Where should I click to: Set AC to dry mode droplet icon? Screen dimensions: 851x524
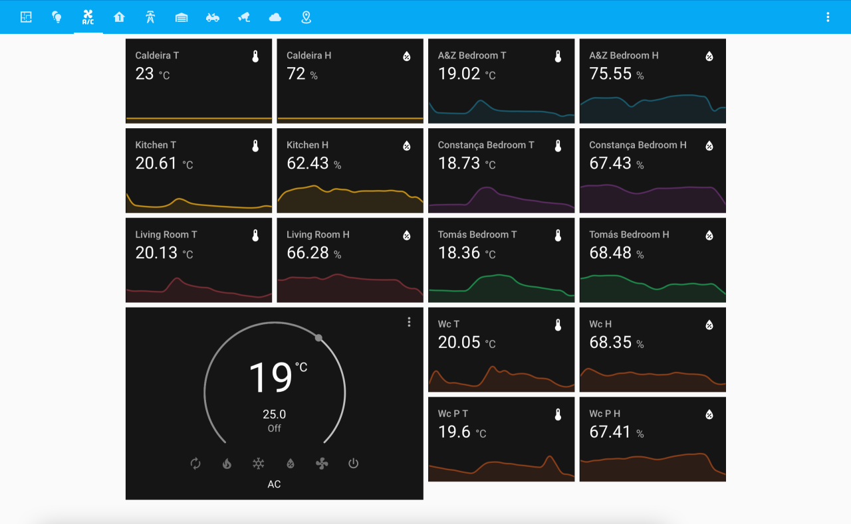pyautogui.click(x=291, y=464)
